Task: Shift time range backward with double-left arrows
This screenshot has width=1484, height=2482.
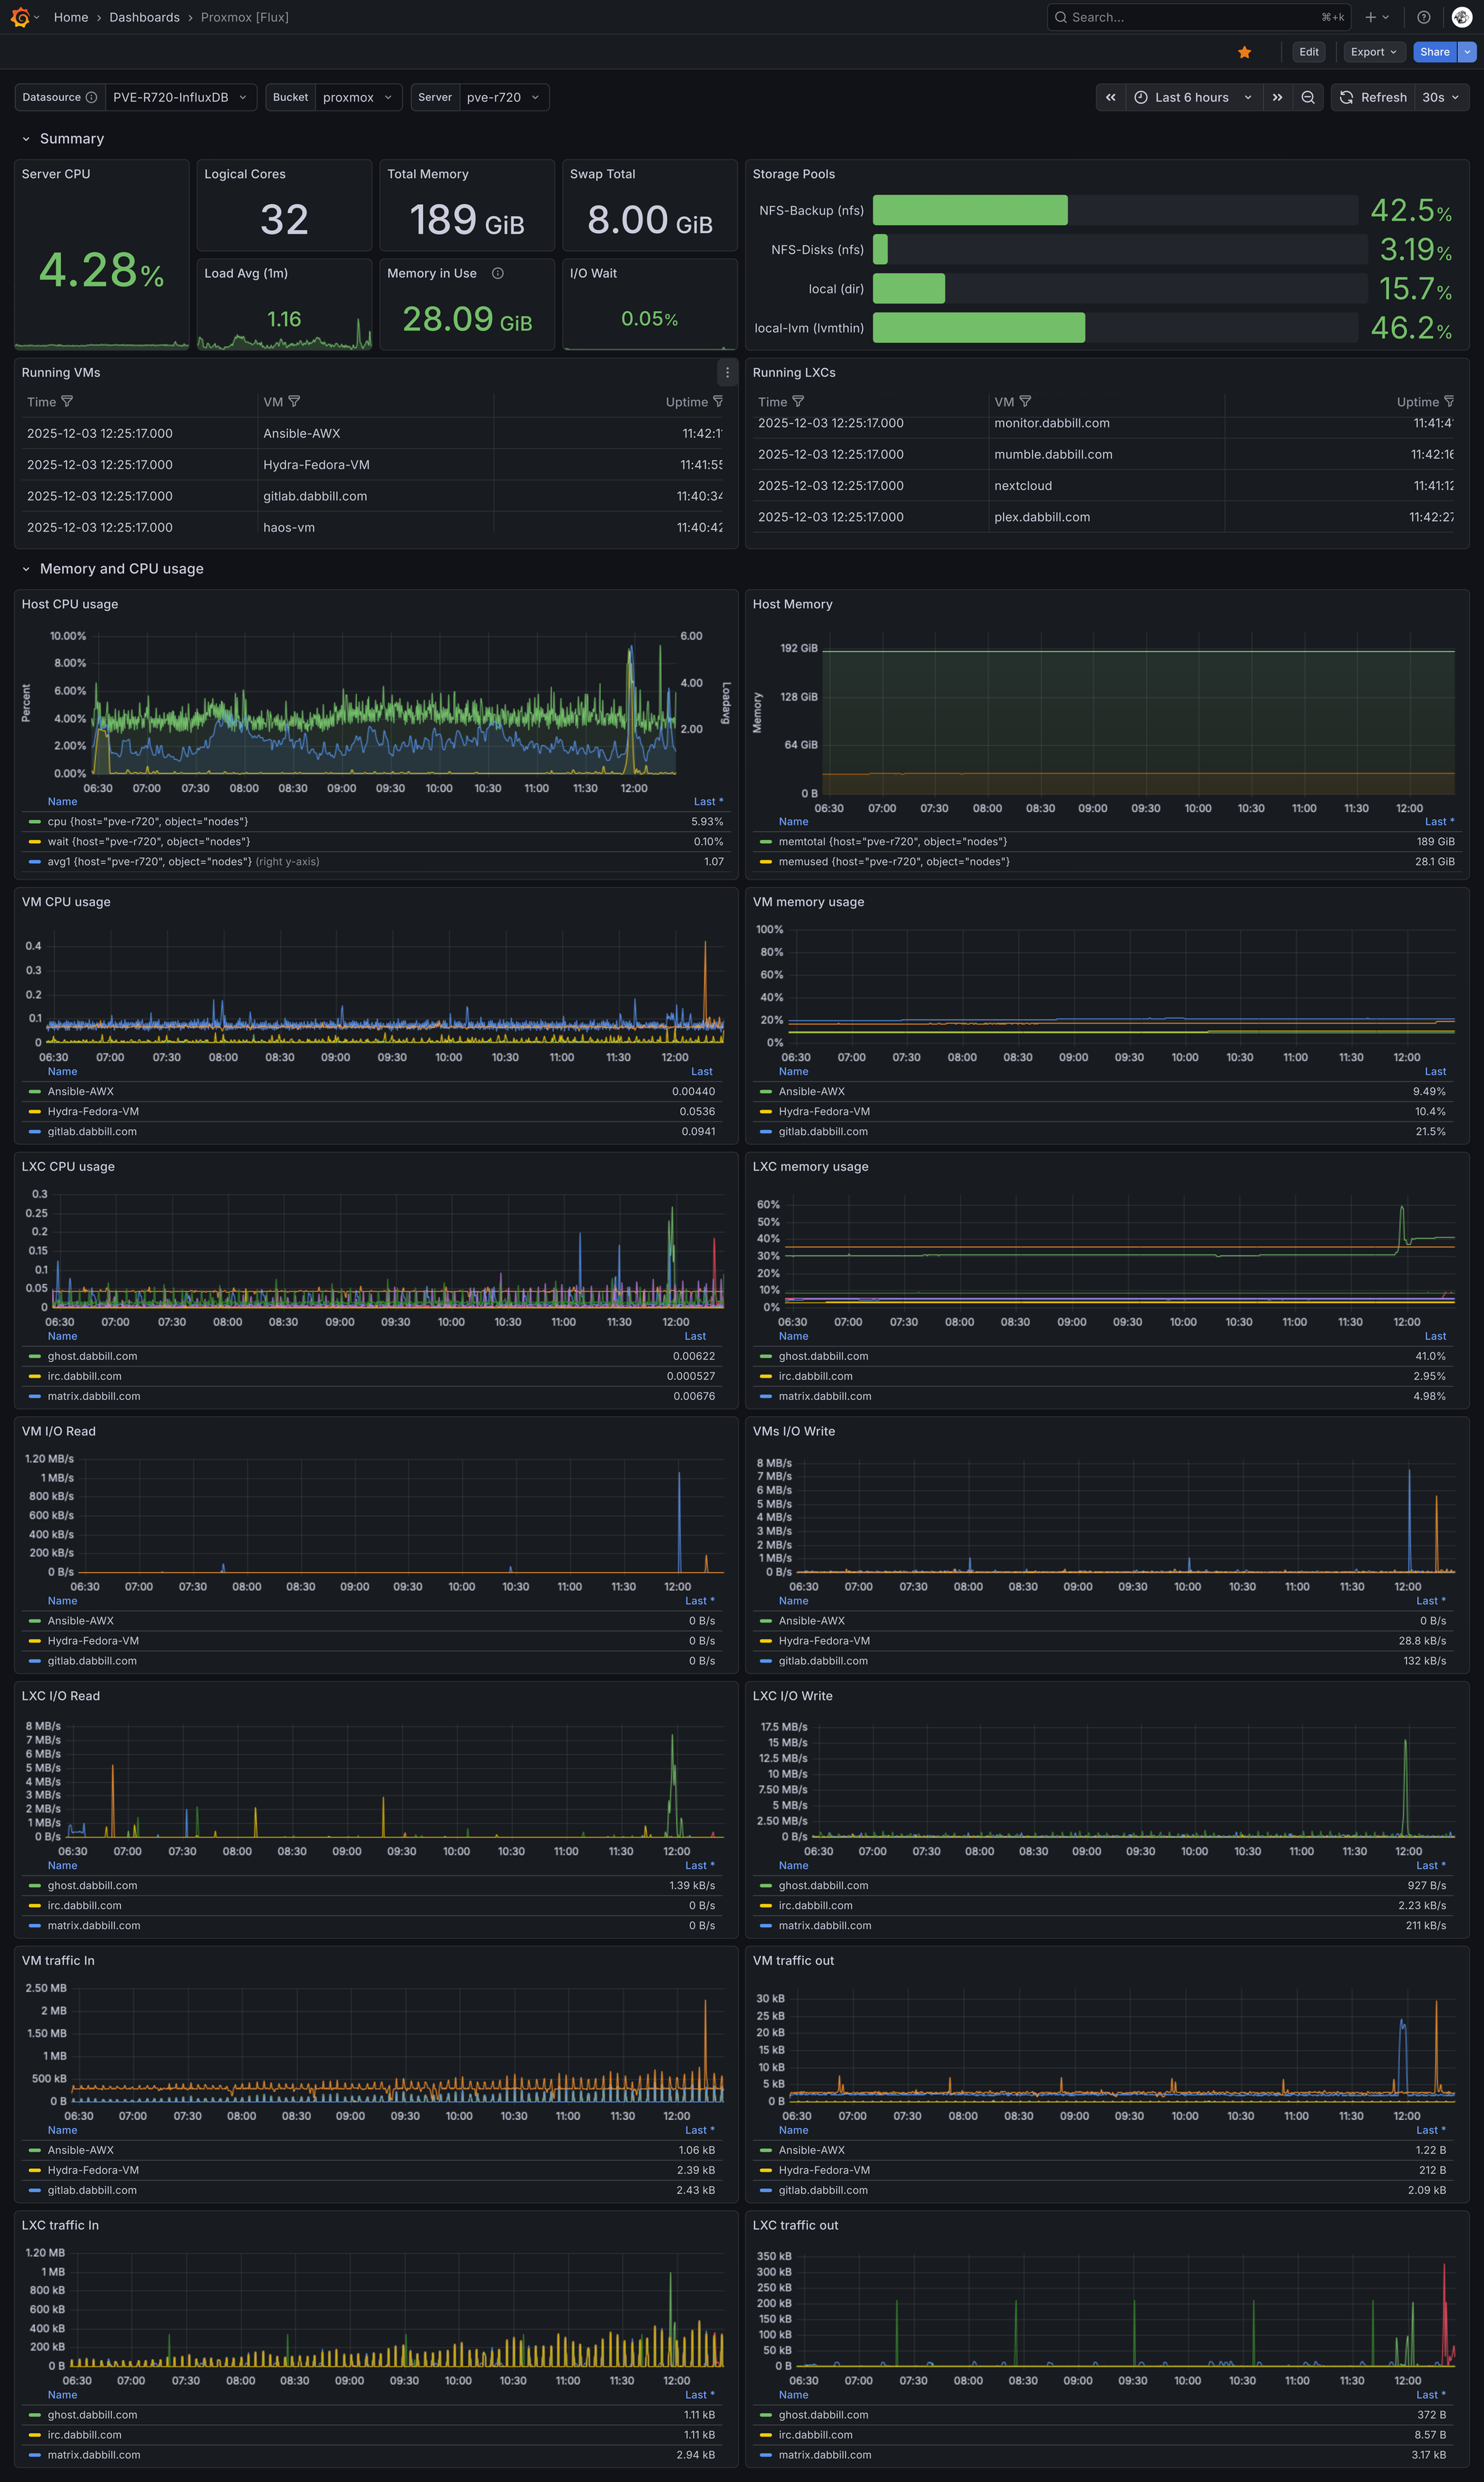Action: (1110, 97)
